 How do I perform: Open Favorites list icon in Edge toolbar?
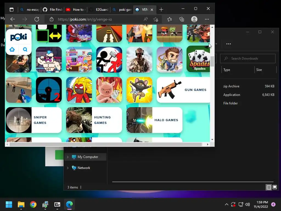[x=170, y=19]
